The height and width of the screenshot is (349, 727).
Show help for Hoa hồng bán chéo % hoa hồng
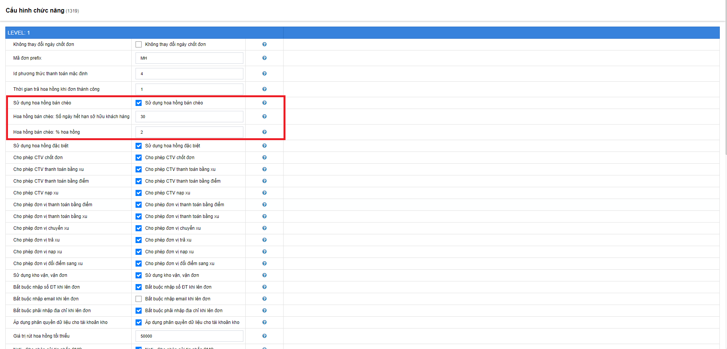click(x=264, y=132)
